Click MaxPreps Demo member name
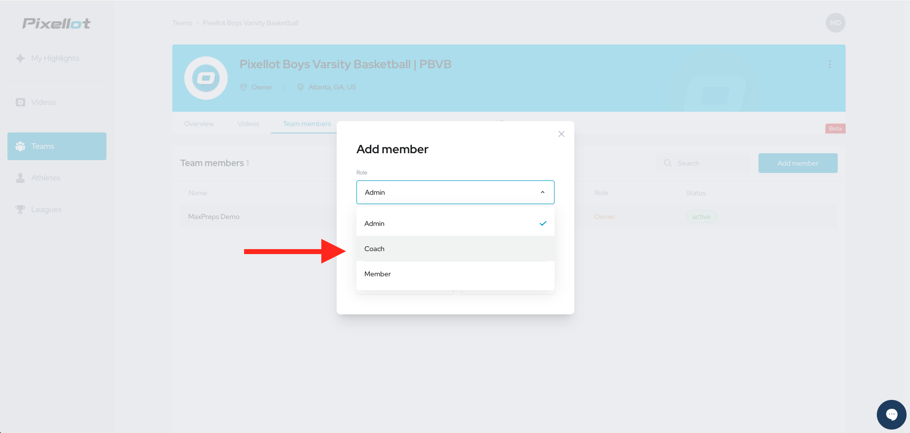The height and width of the screenshot is (433, 910). (x=214, y=216)
